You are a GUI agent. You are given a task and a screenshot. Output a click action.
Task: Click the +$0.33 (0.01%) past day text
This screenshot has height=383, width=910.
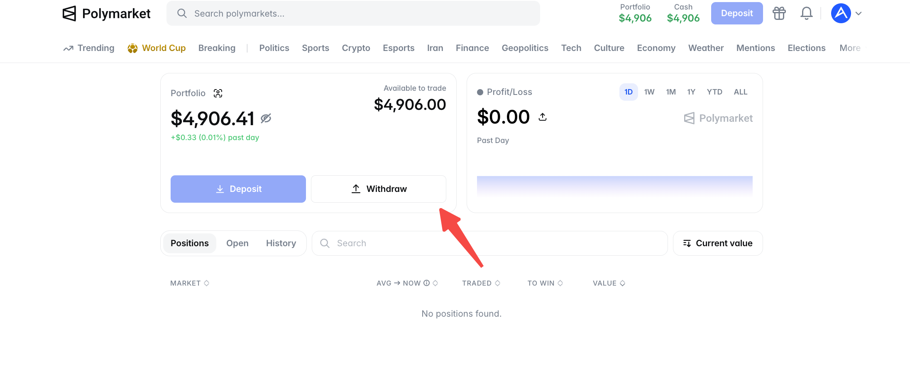pos(215,138)
